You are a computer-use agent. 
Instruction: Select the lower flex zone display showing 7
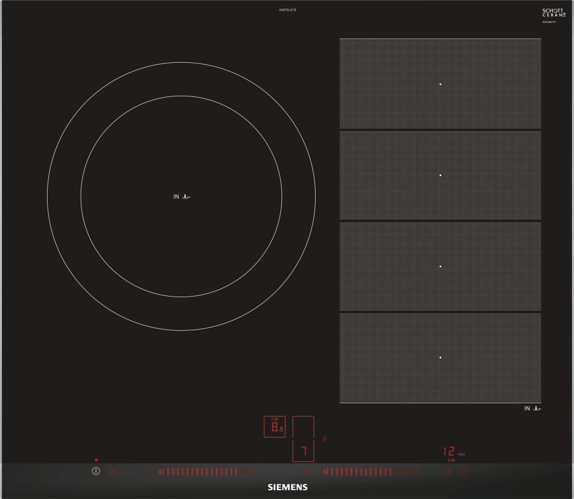pos(303,451)
